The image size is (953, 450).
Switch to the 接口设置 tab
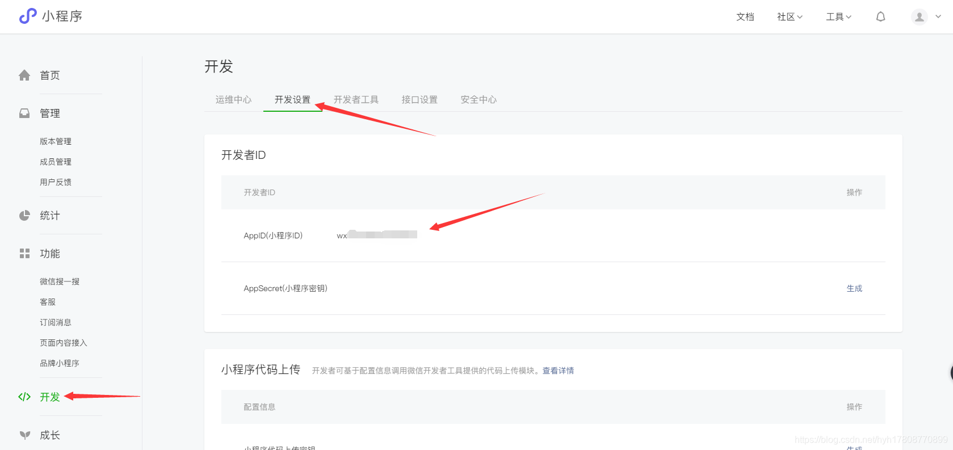[x=420, y=99]
